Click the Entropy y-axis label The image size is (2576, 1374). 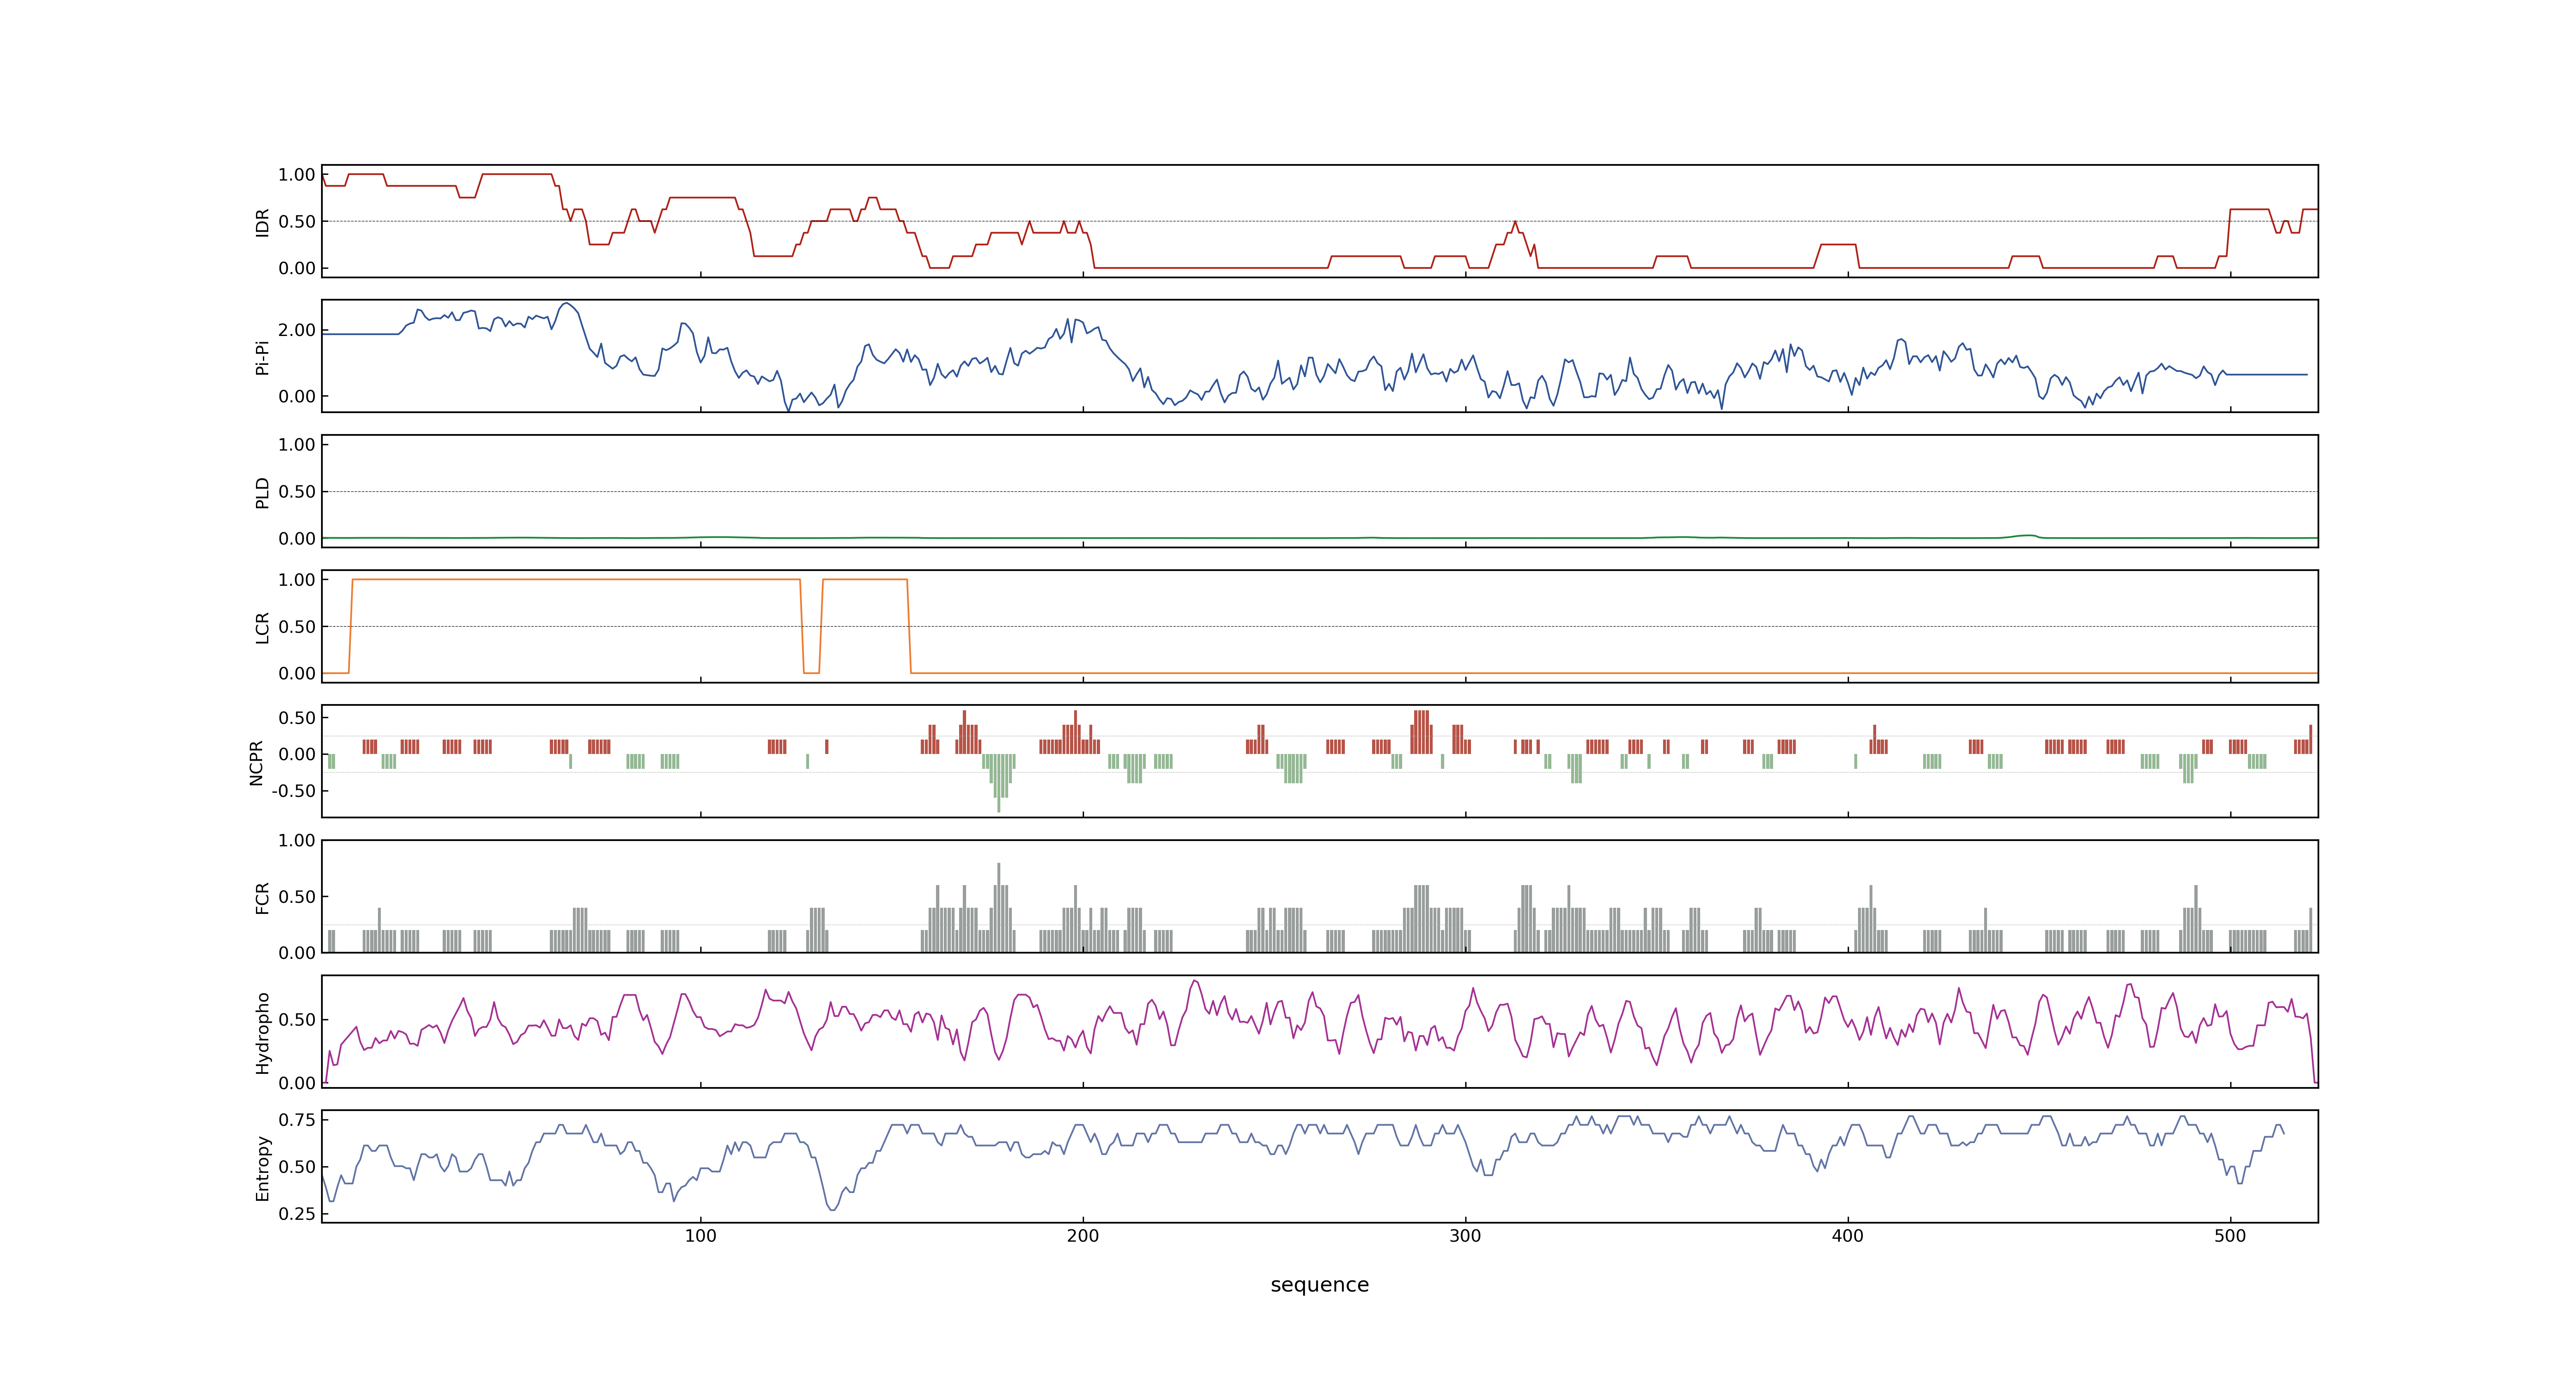[262, 1168]
